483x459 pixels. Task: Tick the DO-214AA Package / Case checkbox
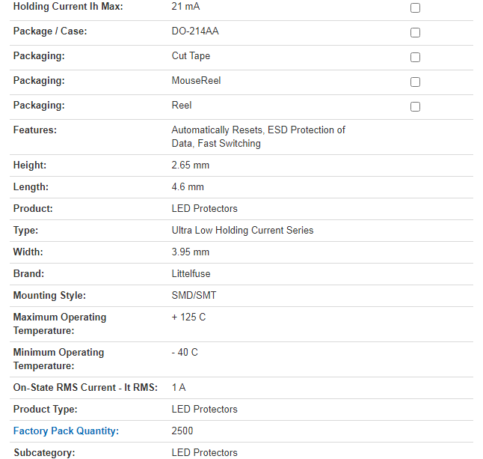point(415,33)
